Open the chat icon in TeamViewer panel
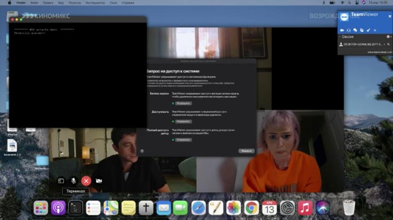 coord(355,30)
